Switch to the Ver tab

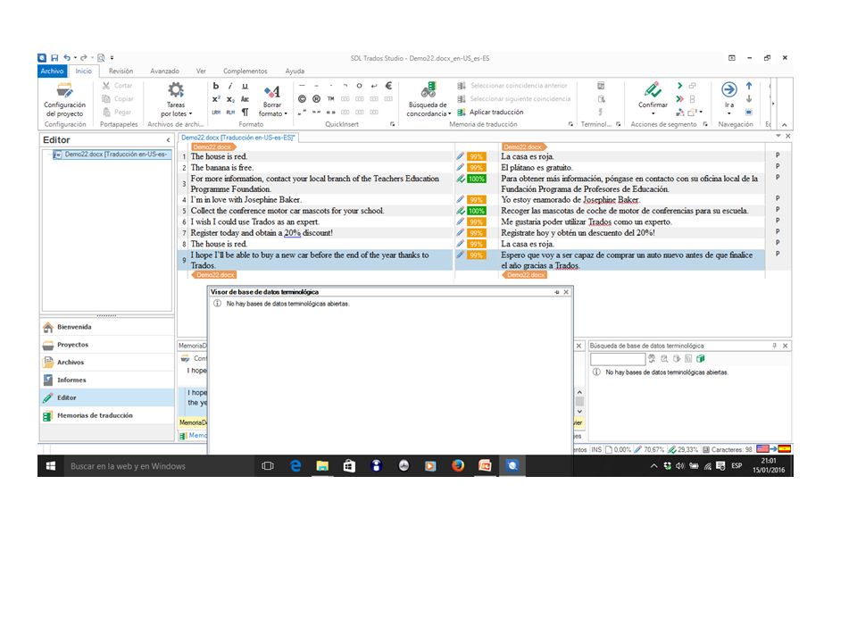point(201,71)
